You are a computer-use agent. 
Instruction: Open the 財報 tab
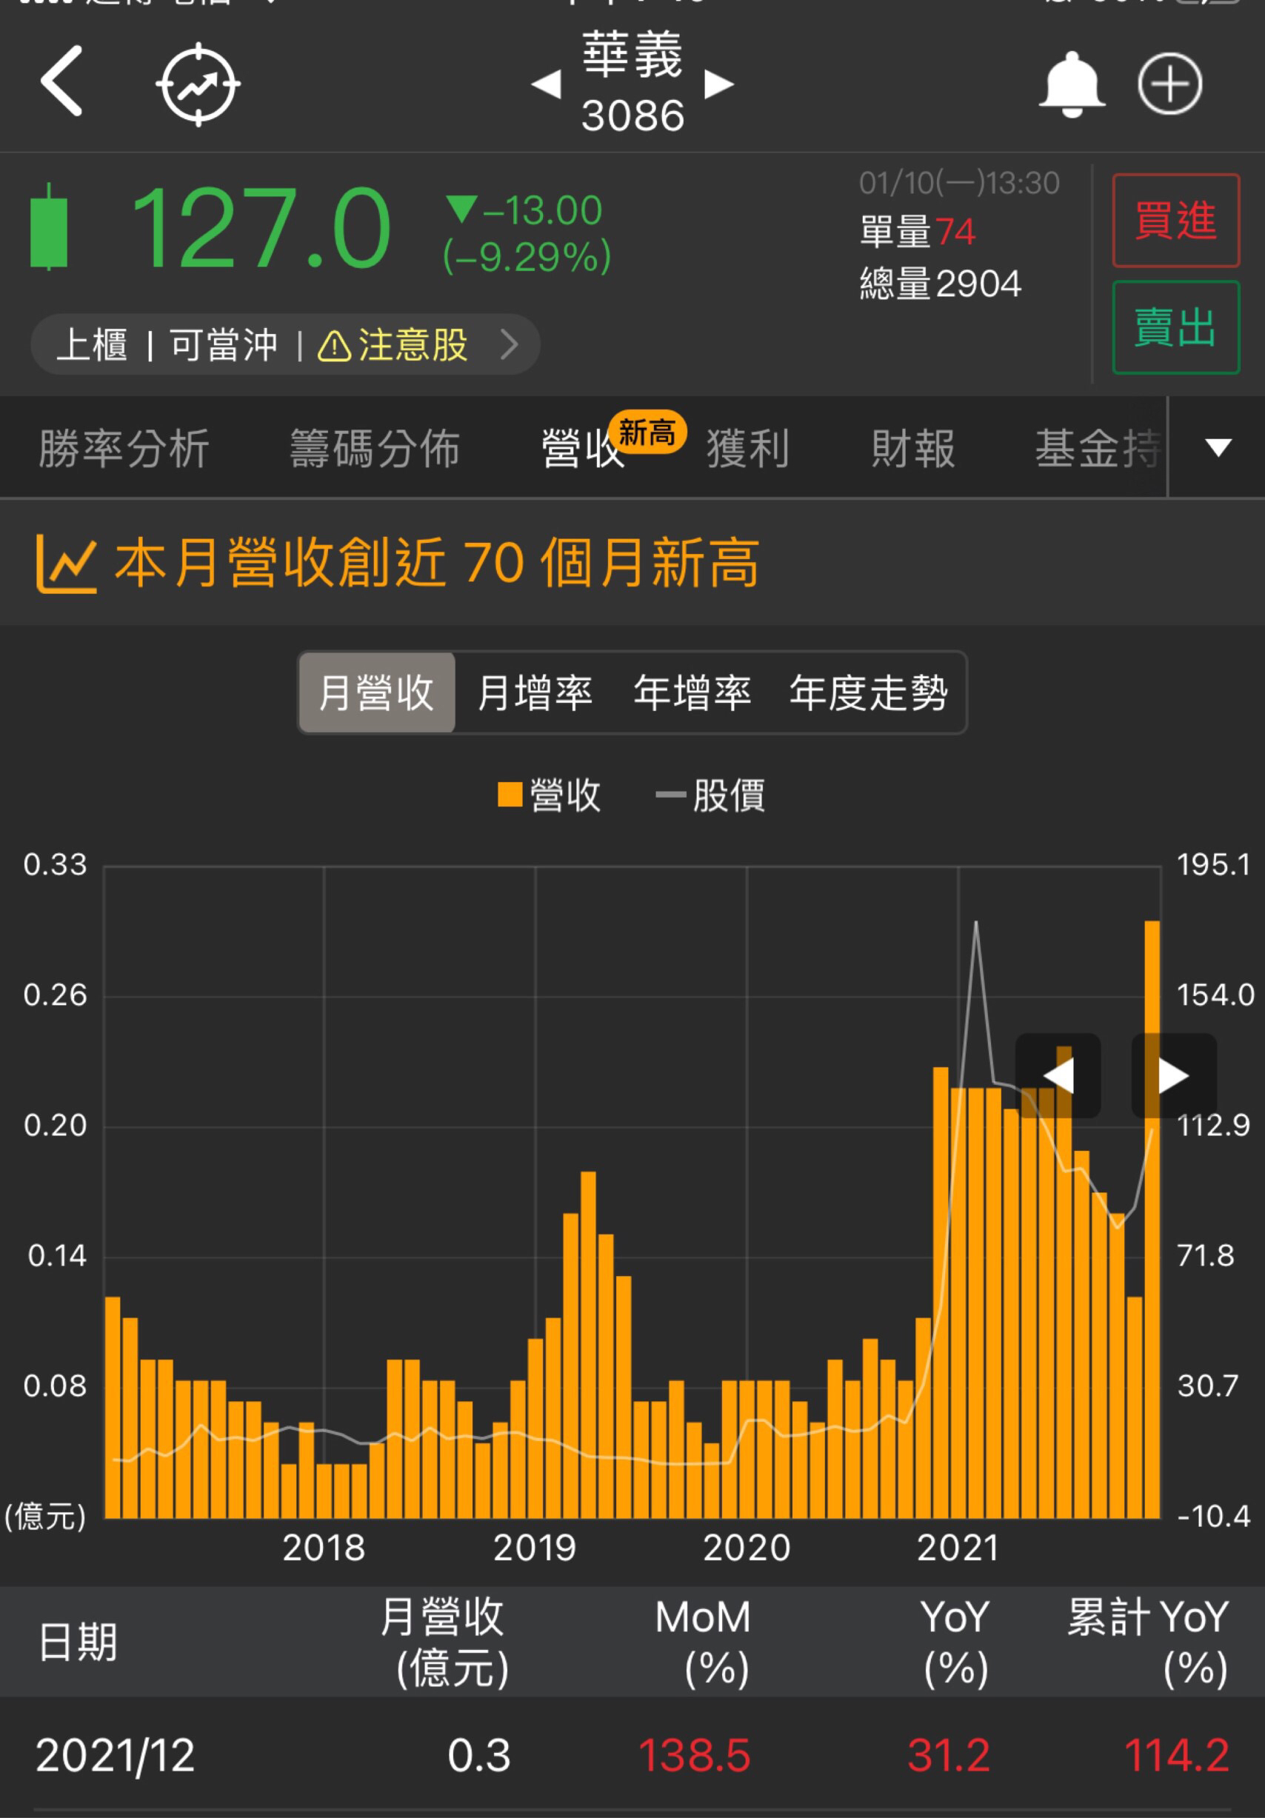tap(912, 449)
